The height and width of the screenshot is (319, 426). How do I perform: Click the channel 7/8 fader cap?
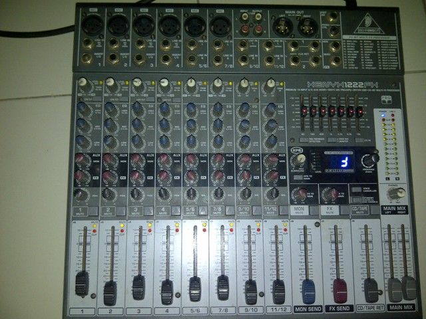pyautogui.click(x=223, y=288)
